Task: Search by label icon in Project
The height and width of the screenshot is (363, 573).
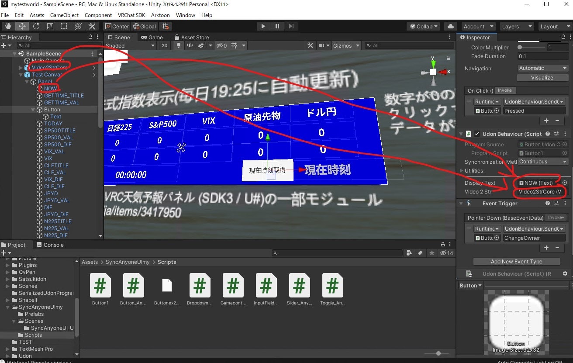Action: (421, 253)
